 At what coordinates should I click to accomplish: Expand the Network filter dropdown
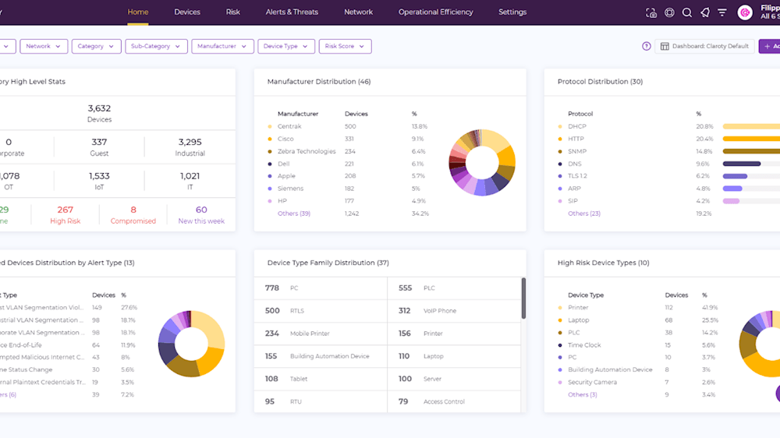pyautogui.click(x=44, y=46)
